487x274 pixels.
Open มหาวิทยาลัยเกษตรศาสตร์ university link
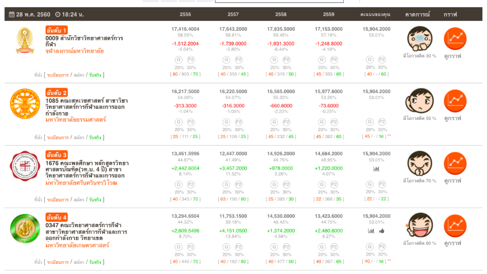tap(77, 245)
